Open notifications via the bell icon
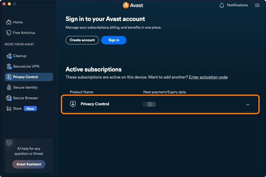 (x=222, y=5)
